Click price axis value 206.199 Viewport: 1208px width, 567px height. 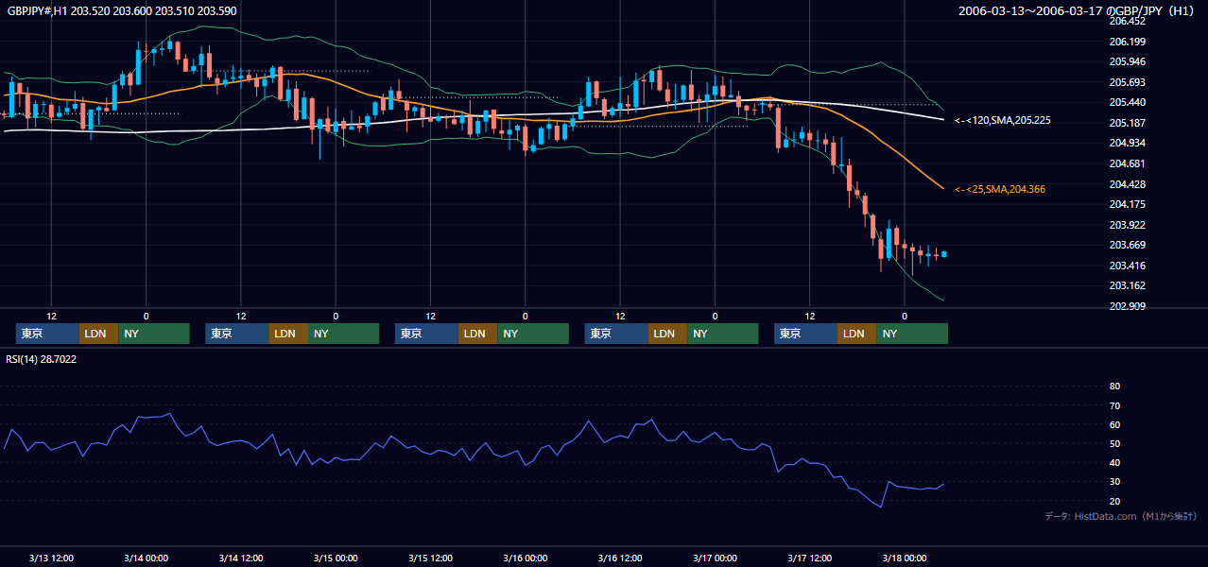(x=1128, y=42)
